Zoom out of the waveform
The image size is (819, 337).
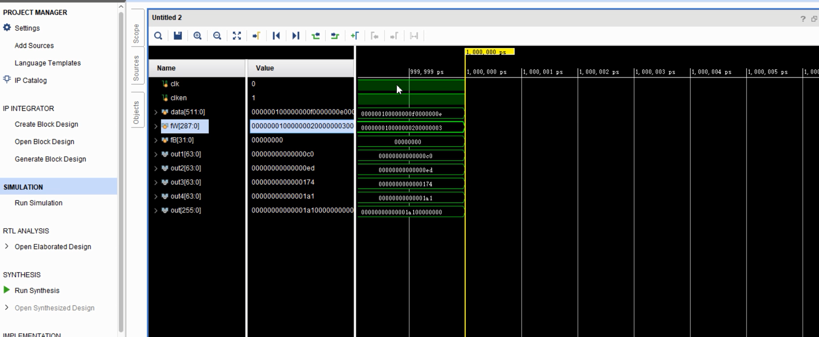coord(217,36)
